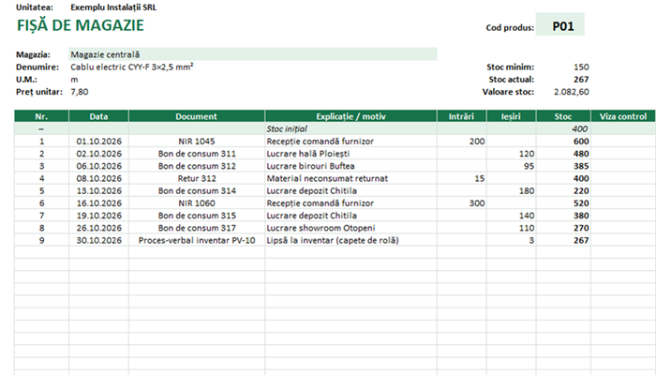Click the Stoc inițial row label
656x375 pixels.
tap(287, 129)
